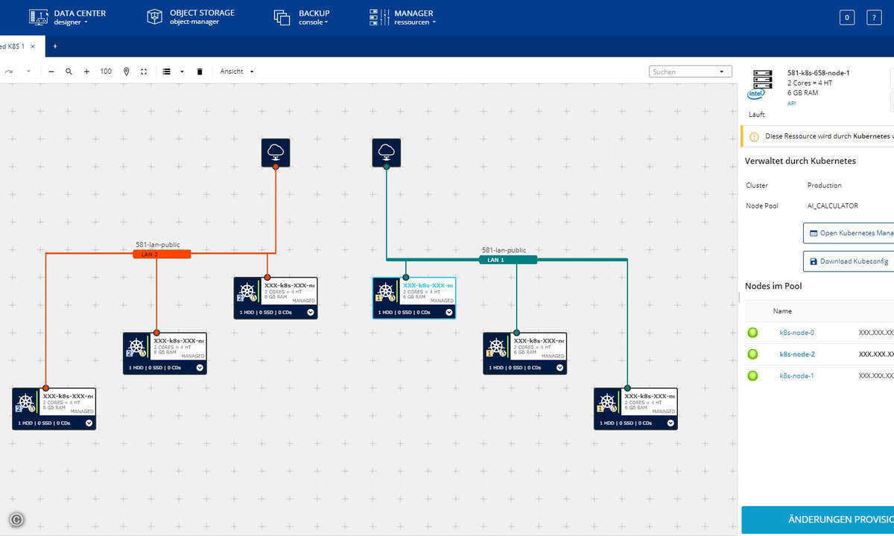Open the list view dropdown arrow

[182, 71]
